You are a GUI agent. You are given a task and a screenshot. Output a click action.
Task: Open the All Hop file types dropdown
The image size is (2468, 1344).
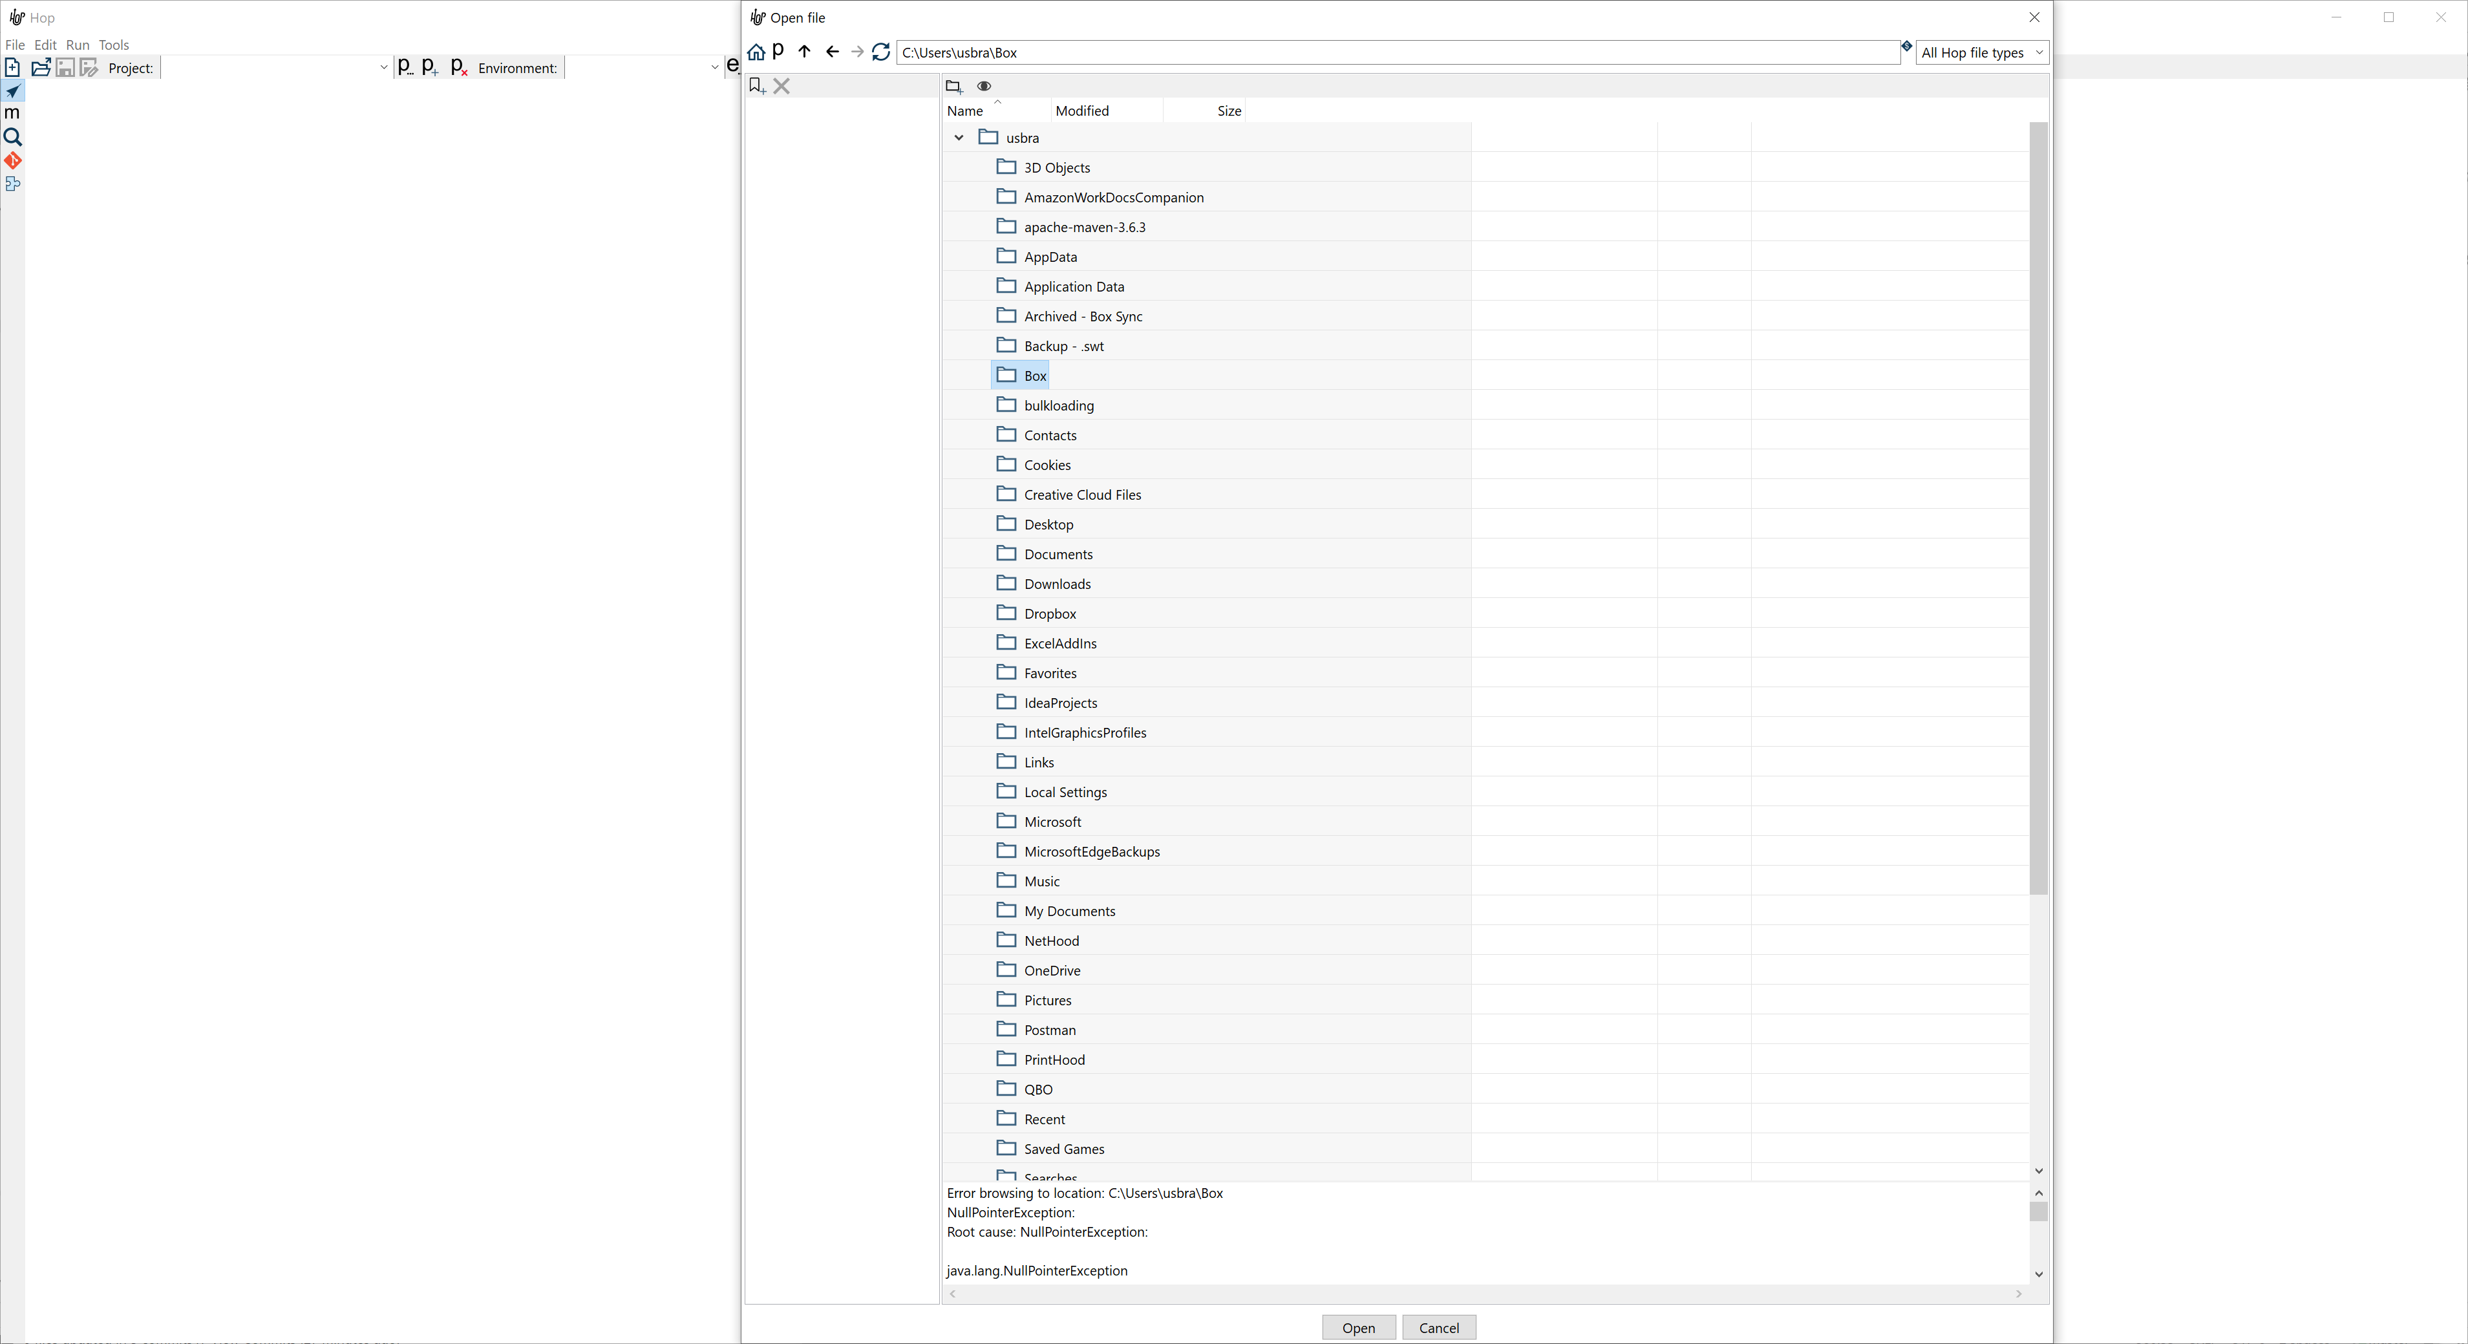[1981, 53]
